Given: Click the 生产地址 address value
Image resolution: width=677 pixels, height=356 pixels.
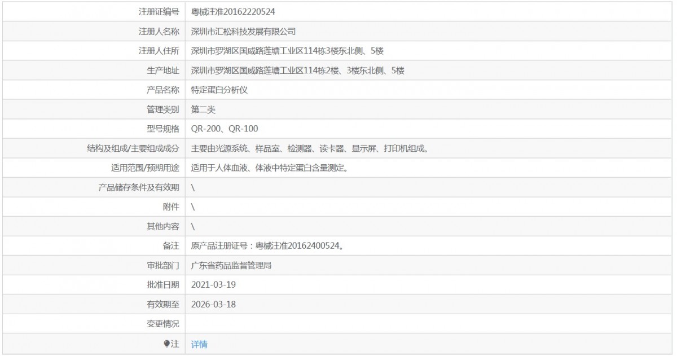Looking at the screenshot, I should [298, 71].
